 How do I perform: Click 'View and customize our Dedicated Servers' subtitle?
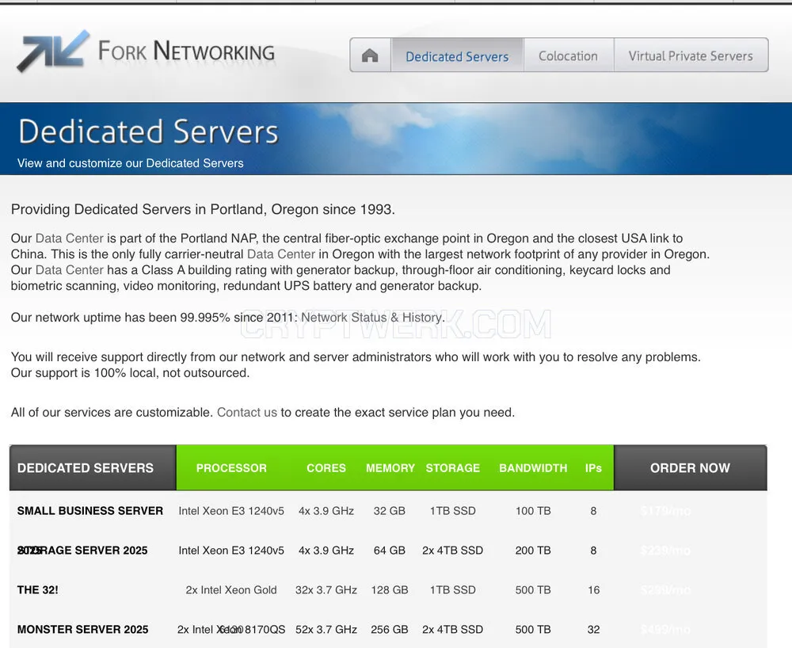click(x=131, y=163)
